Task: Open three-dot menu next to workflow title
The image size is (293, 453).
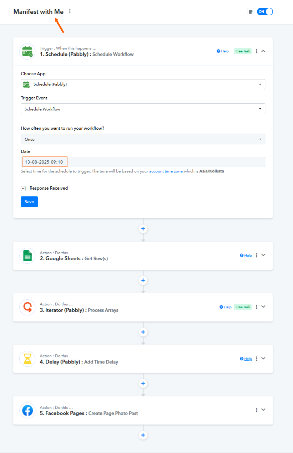Action: click(x=70, y=11)
